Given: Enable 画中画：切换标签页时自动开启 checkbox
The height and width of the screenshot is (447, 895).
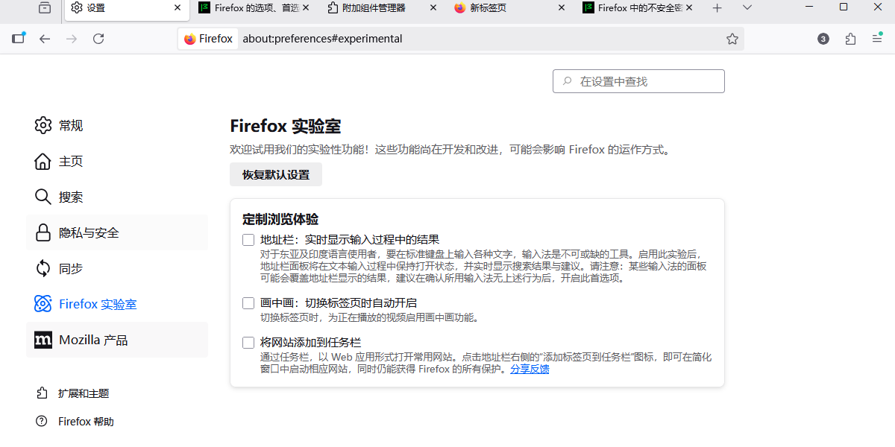Looking at the screenshot, I should point(248,303).
